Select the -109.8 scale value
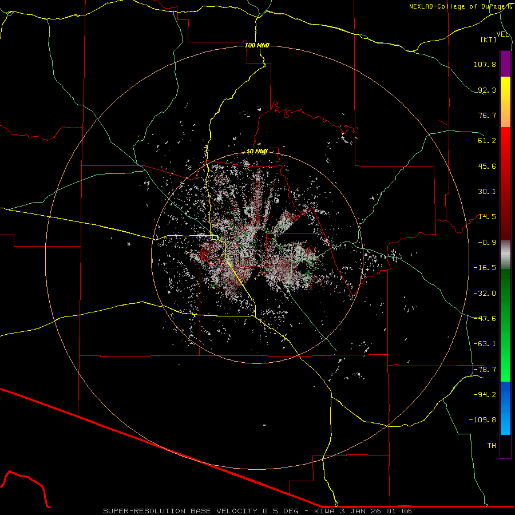The height and width of the screenshot is (515, 515). [x=483, y=420]
